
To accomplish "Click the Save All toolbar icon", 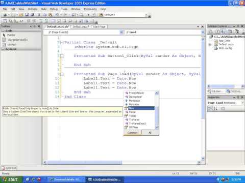I will [x=32, y=15].
